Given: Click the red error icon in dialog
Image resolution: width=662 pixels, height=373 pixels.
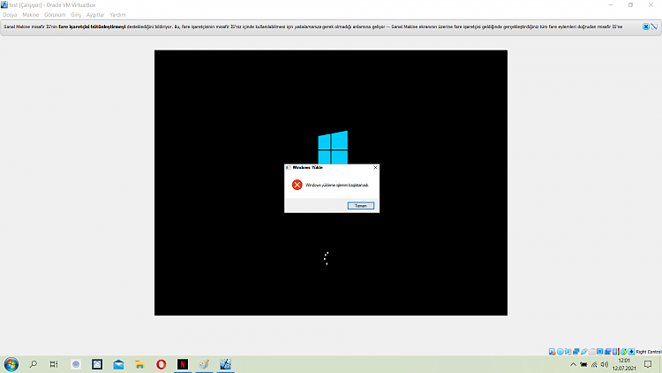Looking at the screenshot, I should click(x=297, y=185).
